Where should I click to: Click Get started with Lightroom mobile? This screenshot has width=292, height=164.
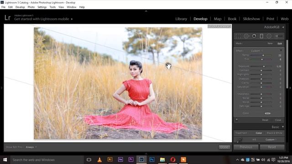[42, 19]
